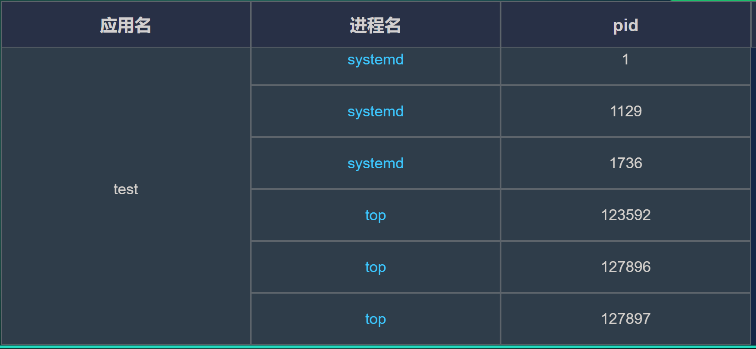Select the pid cell containing 1129
This screenshot has height=349, width=756.
[625, 112]
